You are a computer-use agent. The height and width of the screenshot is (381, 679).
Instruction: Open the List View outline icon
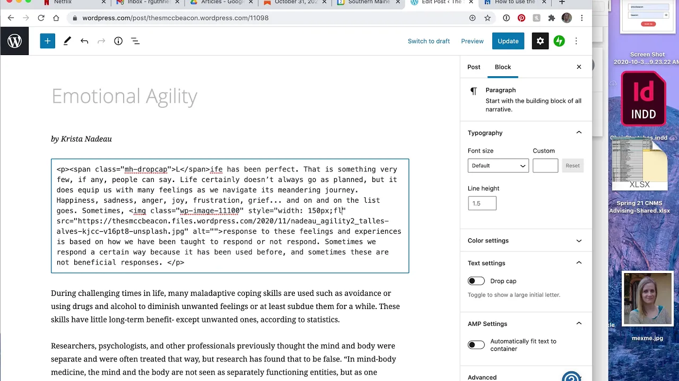click(135, 41)
